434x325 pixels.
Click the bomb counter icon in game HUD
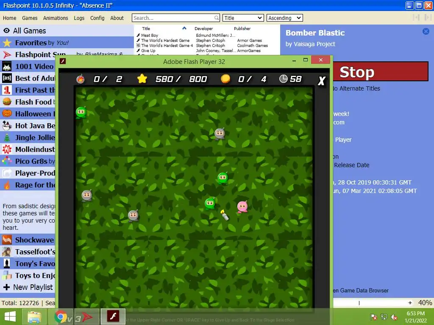pos(81,79)
